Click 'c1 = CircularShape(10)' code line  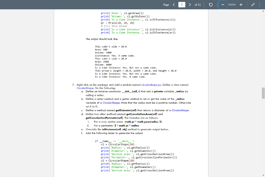(x=118, y=144)
